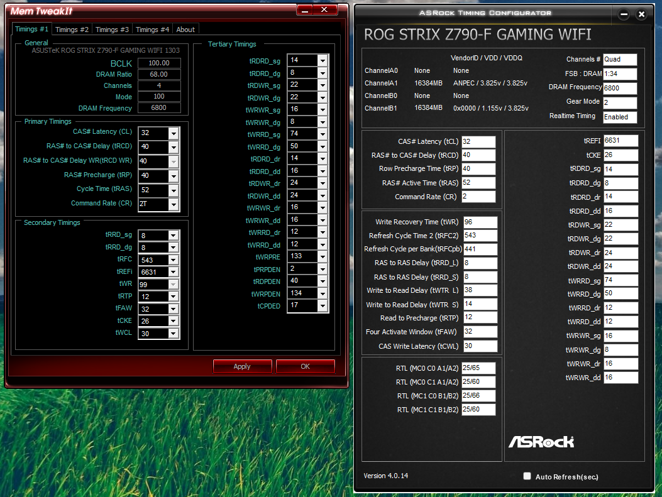
Task: Close the ASRock Timing Configurator window
Action: pos(641,14)
